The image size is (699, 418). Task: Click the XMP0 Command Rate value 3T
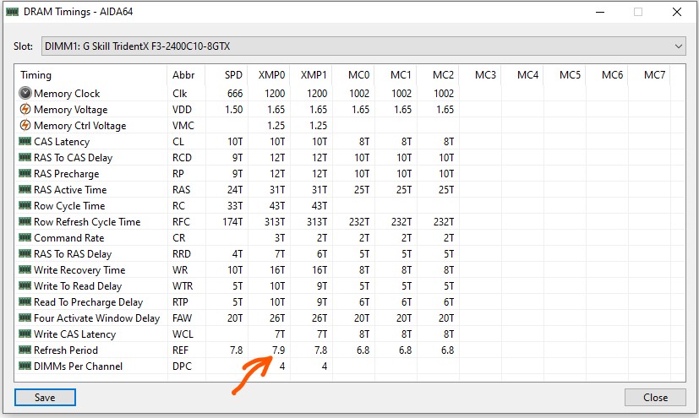pyautogui.click(x=280, y=238)
